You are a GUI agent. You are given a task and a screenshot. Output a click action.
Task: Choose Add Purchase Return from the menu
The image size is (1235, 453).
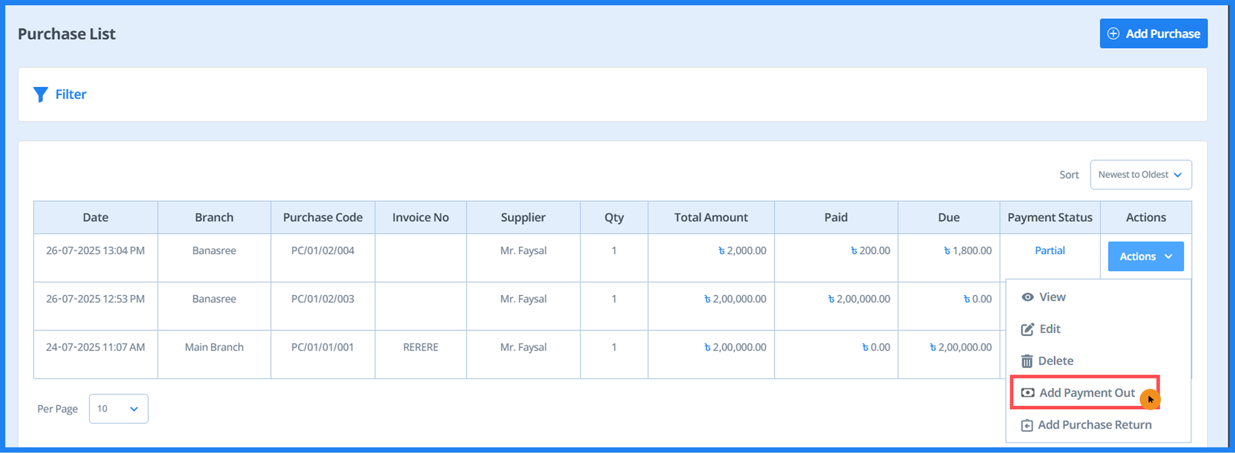click(1094, 425)
